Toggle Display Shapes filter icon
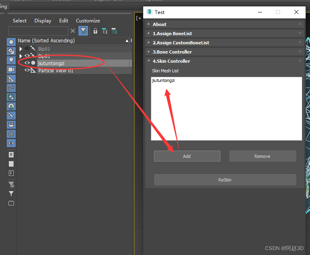This screenshot has height=255, width=310. 11,51
